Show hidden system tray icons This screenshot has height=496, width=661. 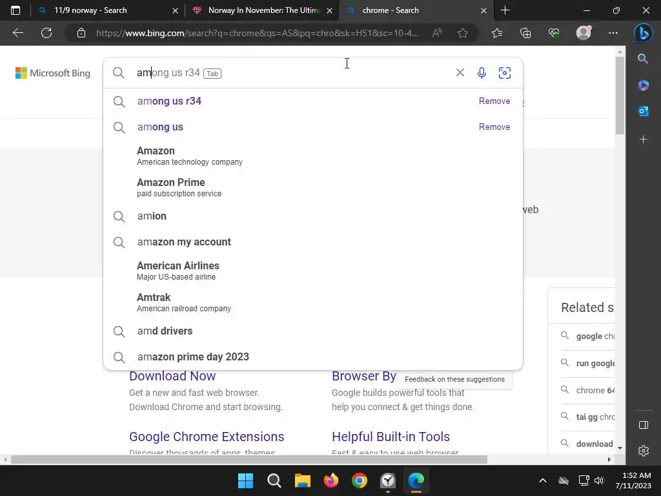(x=543, y=480)
